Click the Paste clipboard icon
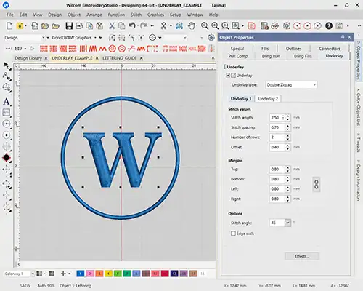363x291 pixels. [x=99, y=25]
